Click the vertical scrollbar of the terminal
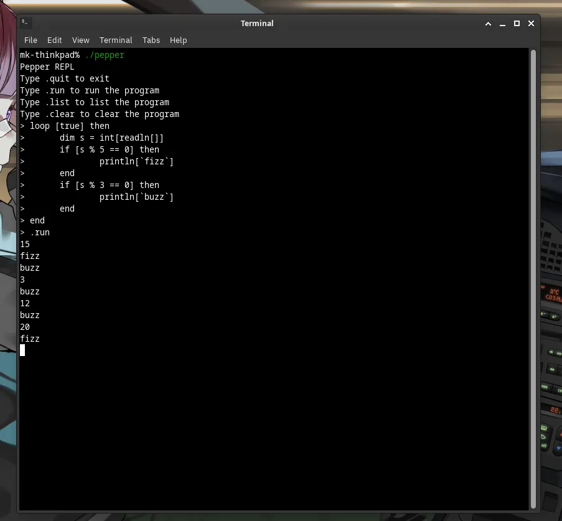The height and width of the screenshot is (521, 562). 533,280
